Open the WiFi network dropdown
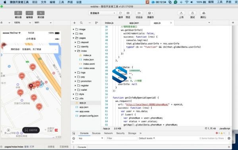Image resolution: width=238 pixels, height=150 pixels. [43, 23]
